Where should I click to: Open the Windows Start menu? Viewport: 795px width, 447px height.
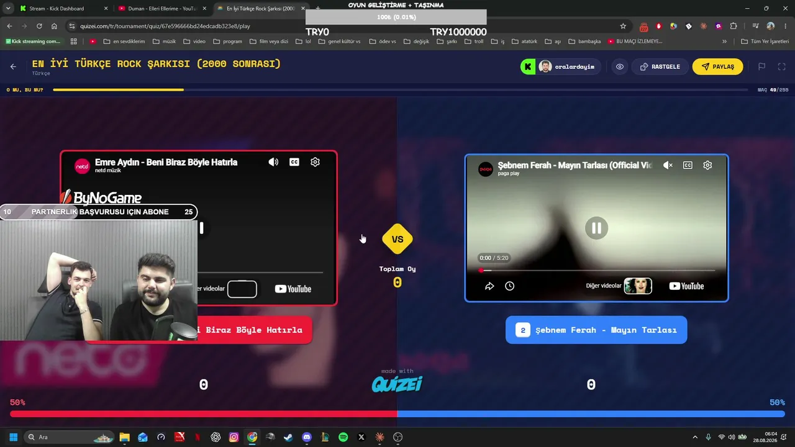pos(13,437)
